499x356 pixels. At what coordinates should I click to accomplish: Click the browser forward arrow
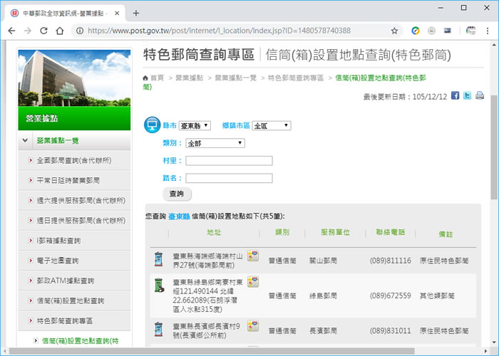tap(28, 31)
